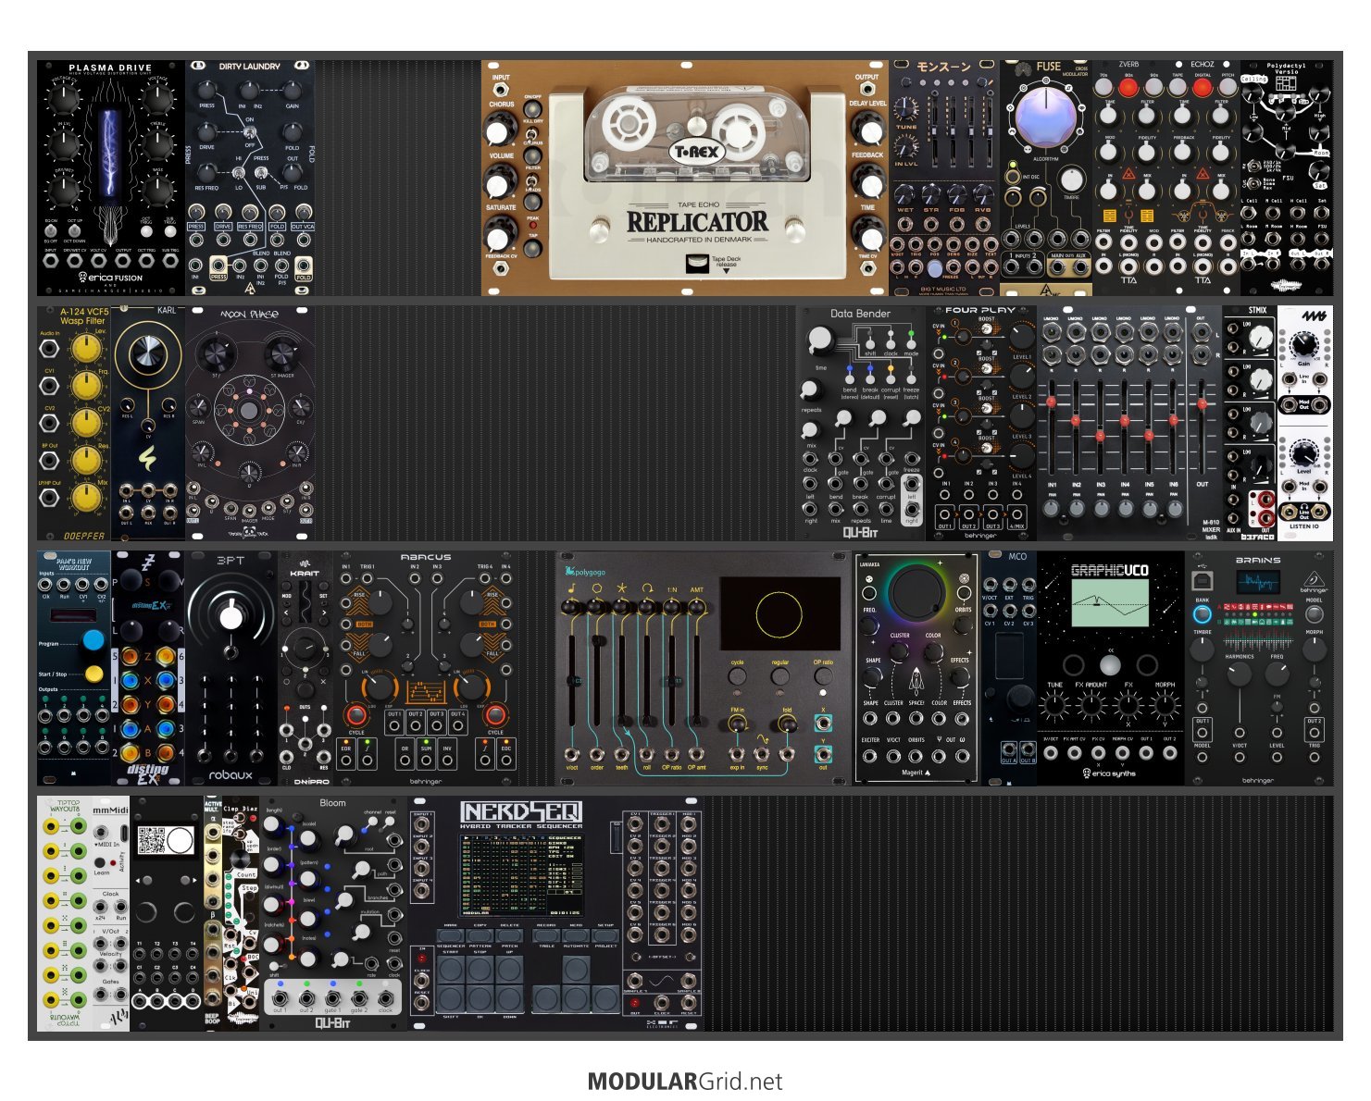The height and width of the screenshot is (1101, 1371).
Task: Flip the channel 1 Boost switch on Four Play
Action: 987,331
